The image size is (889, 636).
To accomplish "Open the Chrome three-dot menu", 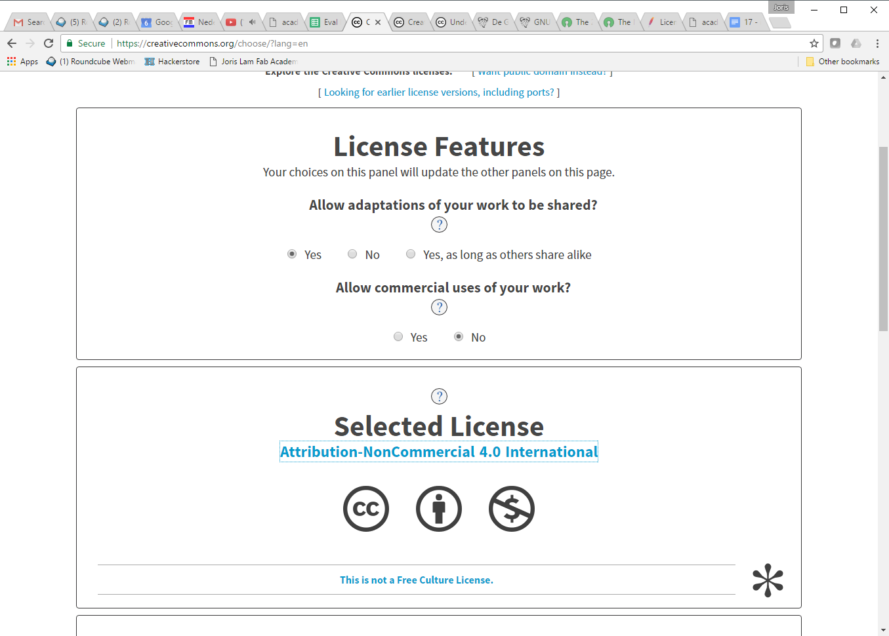I will click(x=877, y=43).
